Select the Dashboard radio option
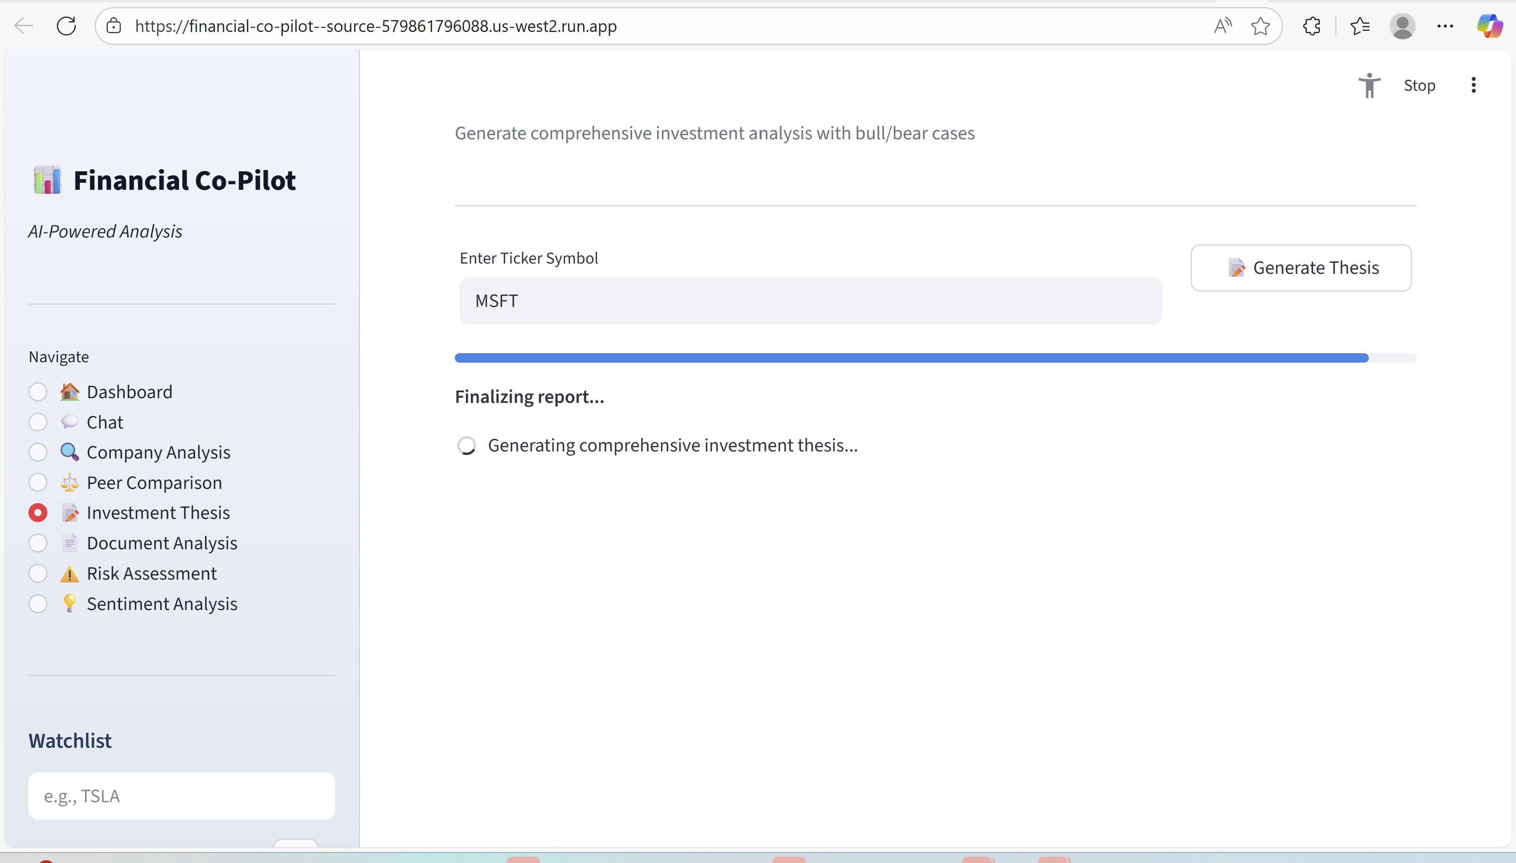The image size is (1516, 863). point(38,392)
